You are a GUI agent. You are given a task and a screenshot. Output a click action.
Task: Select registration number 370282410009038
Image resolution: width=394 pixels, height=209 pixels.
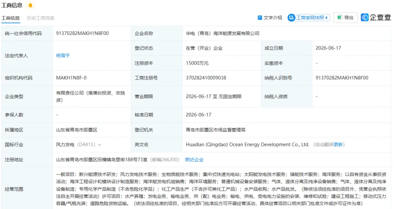pos(206,78)
